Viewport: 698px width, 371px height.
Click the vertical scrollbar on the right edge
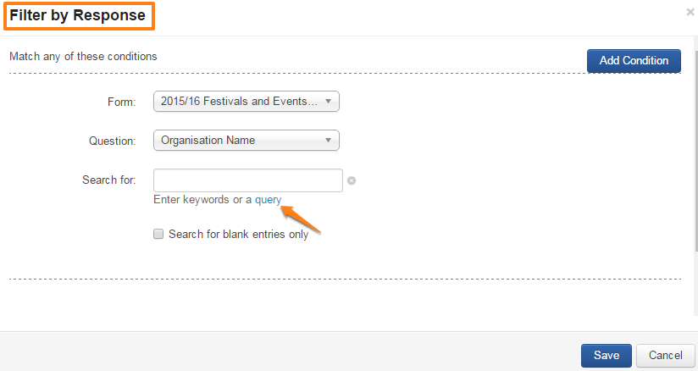click(x=694, y=169)
